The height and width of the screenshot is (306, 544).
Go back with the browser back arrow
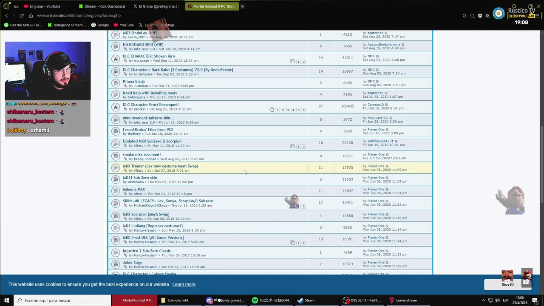(6, 16)
